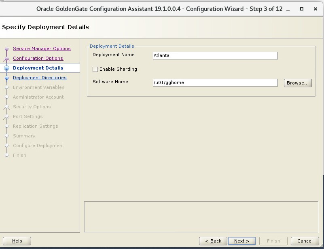Viewport: 324px width, 249px height.
Task: Click the Configure Deployment step label
Action: point(38,146)
